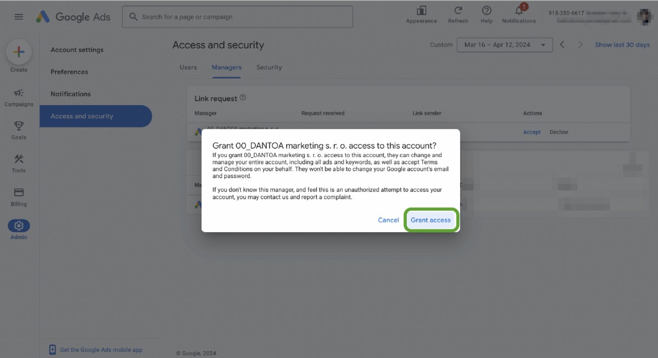Screen dimensions: 658x358
Task: Cancel the grant access dialog
Action: pyautogui.click(x=388, y=220)
